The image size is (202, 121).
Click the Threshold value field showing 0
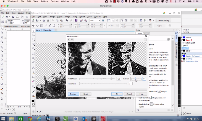pyautogui.click(x=130, y=84)
